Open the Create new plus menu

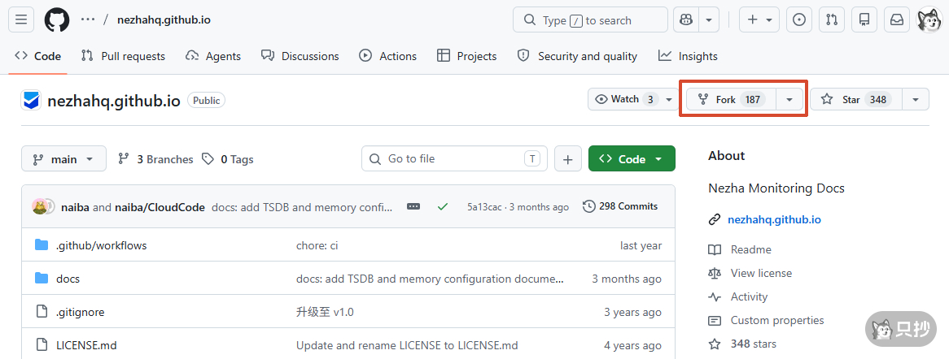pos(759,20)
